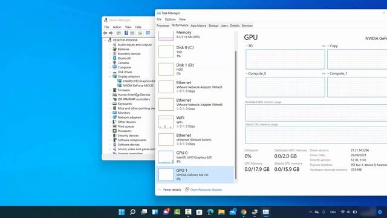
Task: Switch to the App history tab
Action: point(198,25)
